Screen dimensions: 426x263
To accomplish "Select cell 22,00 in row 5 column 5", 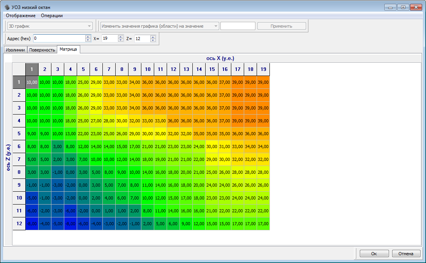I will [83, 134].
